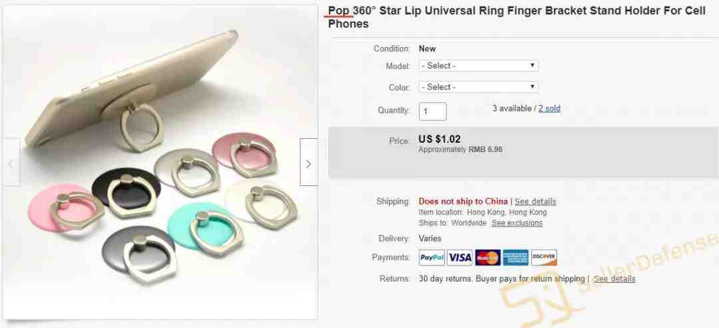Open returns See details link

point(614,279)
